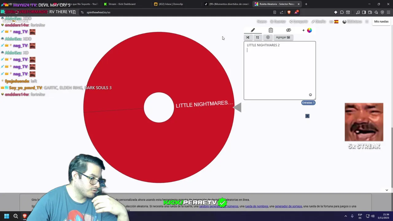Screen dimensions: 393x221
Task: Click the Brave taskbar icon
Action: pos(25,216)
